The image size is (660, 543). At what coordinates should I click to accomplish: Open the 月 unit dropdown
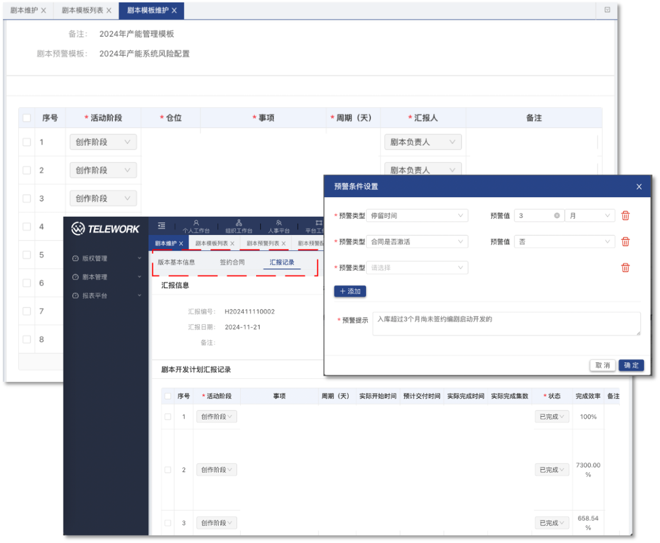[x=590, y=215]
